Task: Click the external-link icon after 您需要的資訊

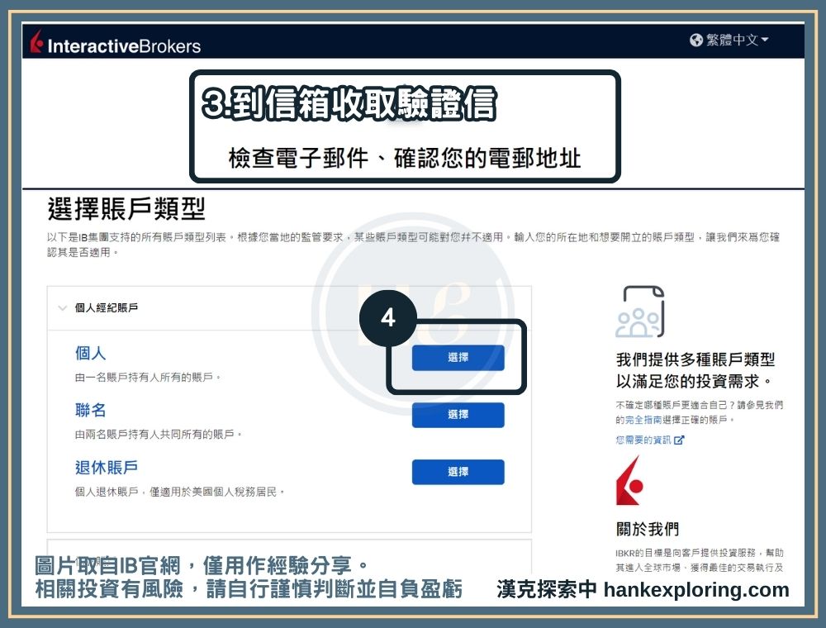Action: 678,440
